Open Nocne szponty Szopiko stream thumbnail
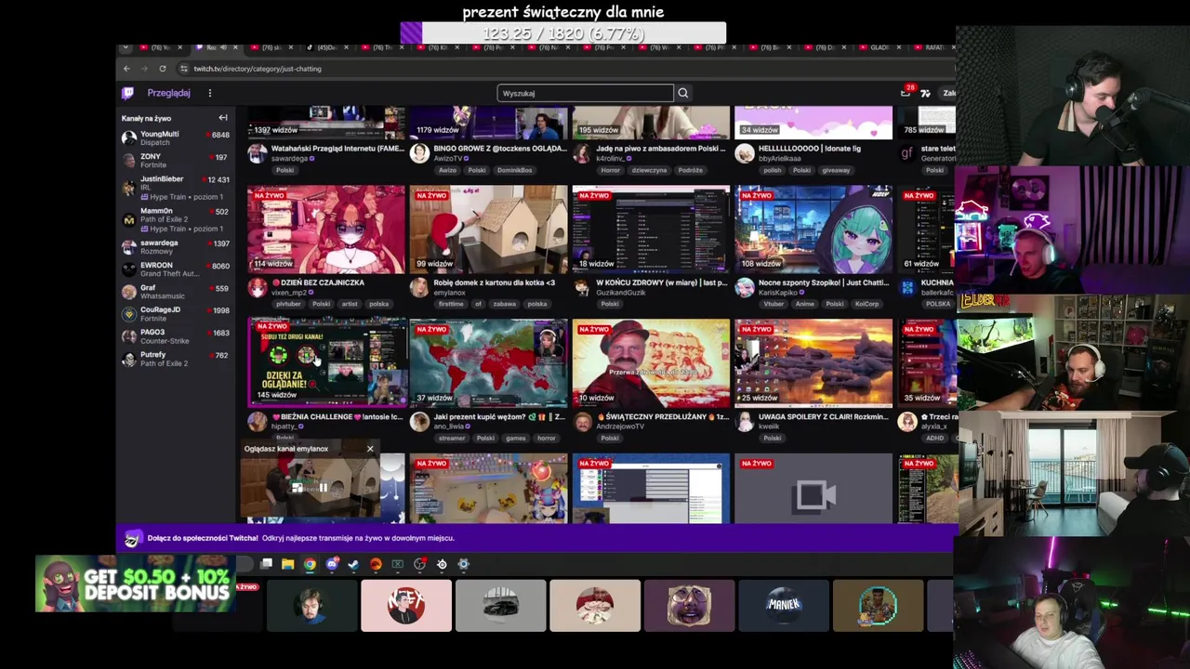Image resolution: width=1190 pixels, height=669 pixels. click(x=813, y=230)
